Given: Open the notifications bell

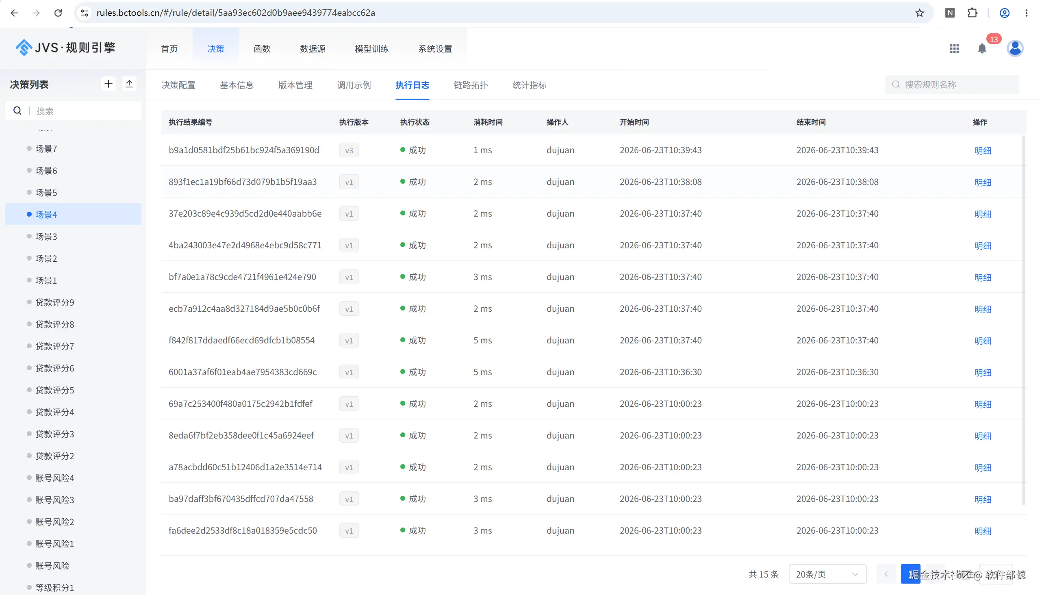Looking at the screenshot, I should click(x=982, y=49).
